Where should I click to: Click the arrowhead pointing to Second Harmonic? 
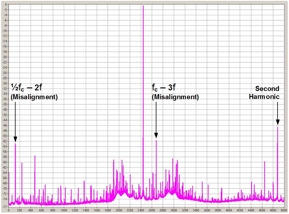278,122
